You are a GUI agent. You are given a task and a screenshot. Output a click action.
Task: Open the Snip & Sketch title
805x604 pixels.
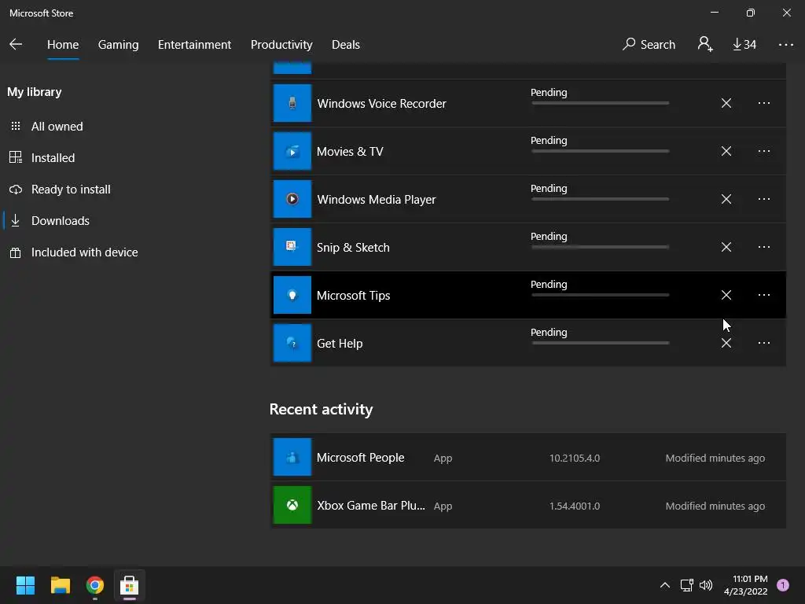pyautogui.click(x=353, y=248)
